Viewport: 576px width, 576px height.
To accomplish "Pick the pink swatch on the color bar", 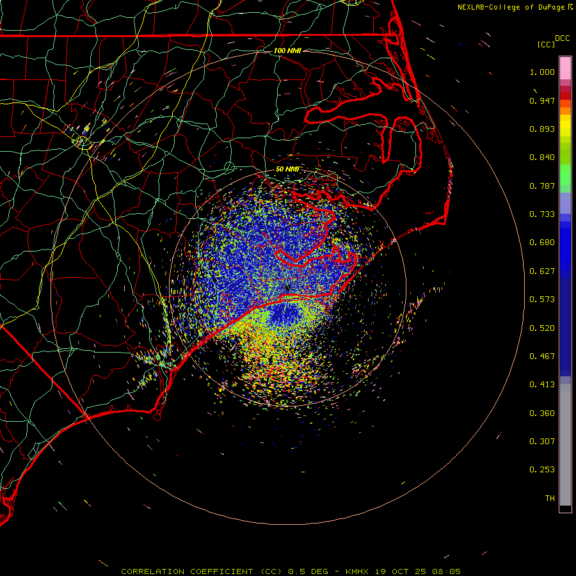I will 565,68.
